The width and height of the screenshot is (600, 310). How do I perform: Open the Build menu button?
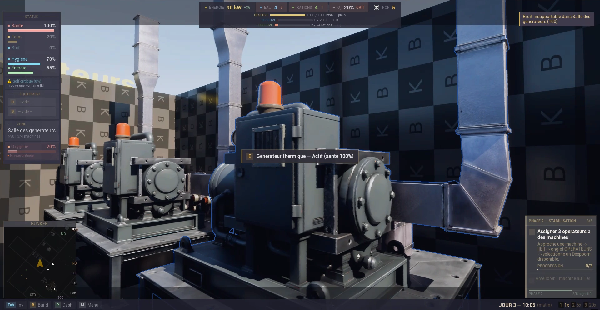point(39,305)
